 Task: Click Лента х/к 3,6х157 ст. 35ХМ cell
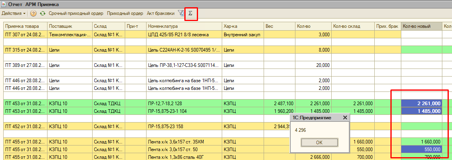pyautogui.click(x=184, y=141)
